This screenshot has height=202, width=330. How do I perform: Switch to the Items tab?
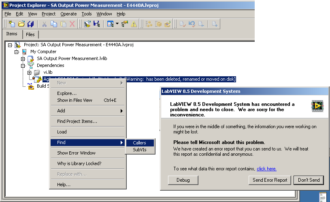pyautogui.click(x=12, y=34)
